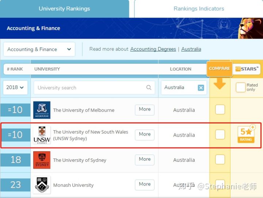This screenshot has width=263, height=198.
Task: Click the Accounting & Finance banner heading
Action: pos(33,28)
